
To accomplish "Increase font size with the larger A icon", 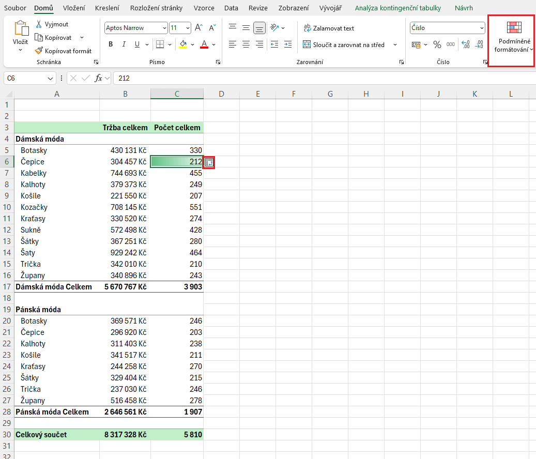I will tap(198, 28).
